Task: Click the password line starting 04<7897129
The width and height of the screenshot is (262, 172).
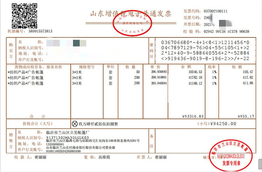Action: coord(205,48)
